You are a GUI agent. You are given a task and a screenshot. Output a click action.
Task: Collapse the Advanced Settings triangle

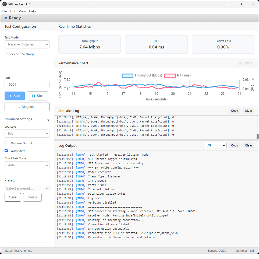(48, 121)
